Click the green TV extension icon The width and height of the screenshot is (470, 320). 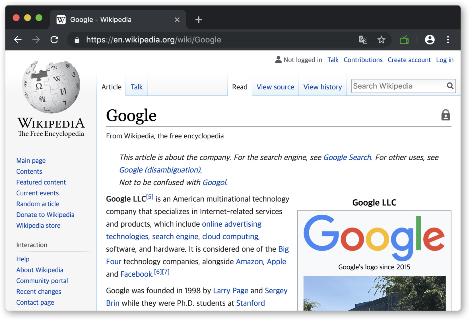[x=404, y=40]
